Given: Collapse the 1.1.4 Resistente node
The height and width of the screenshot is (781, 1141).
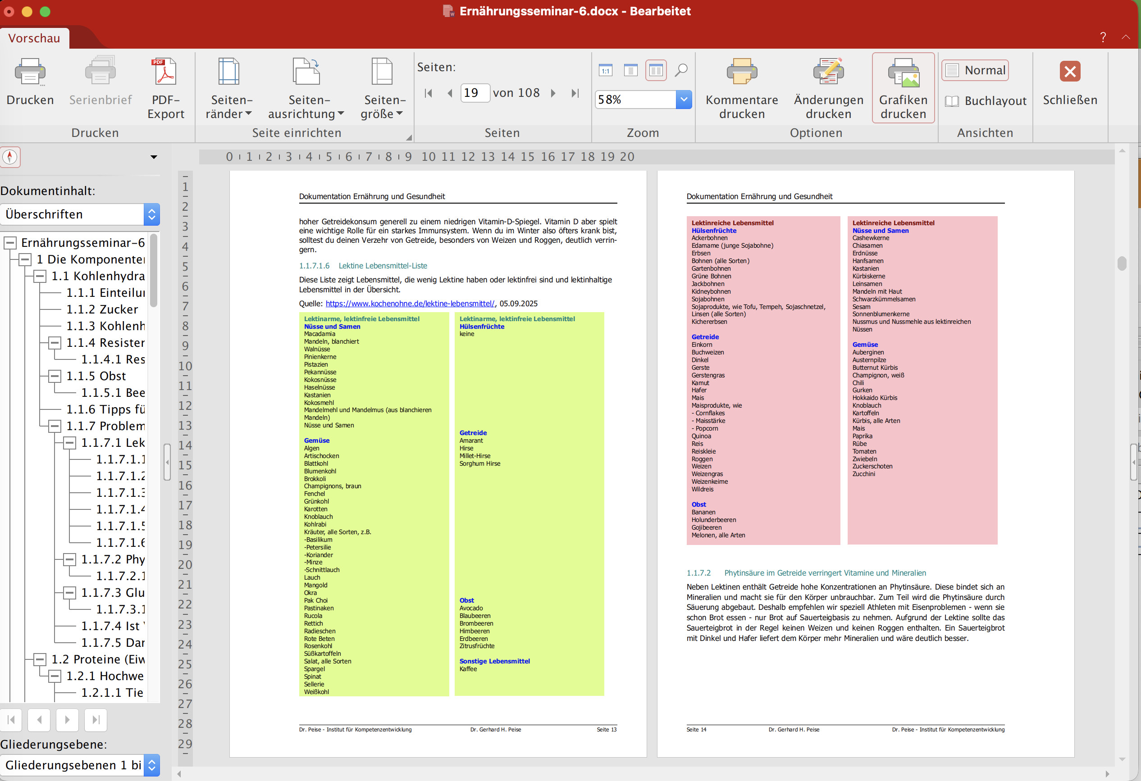Looking at the screenshot, I should coord(55,343).
